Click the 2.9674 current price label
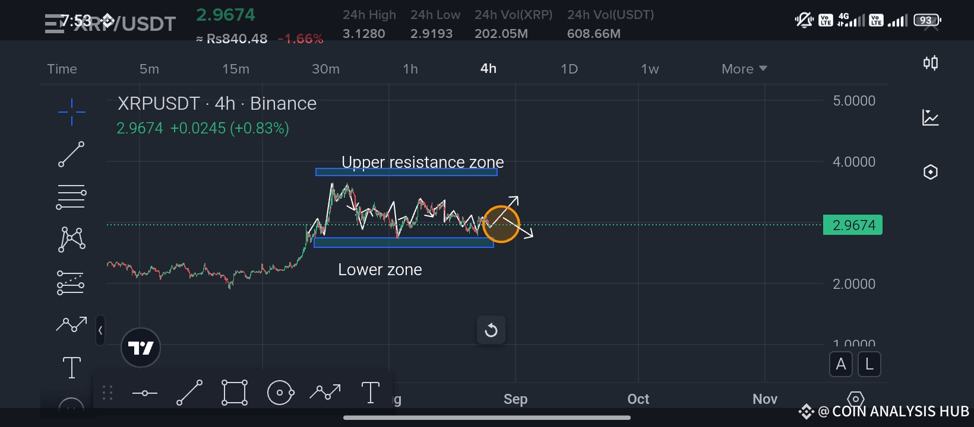 point(853,225)
